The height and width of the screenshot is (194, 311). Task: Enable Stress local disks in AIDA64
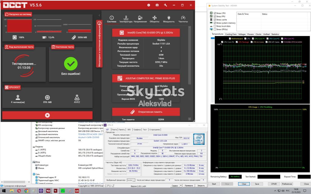[215, 26]
